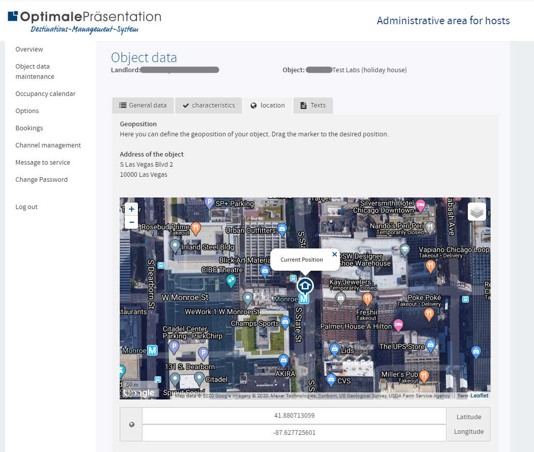Image resolution: width=534 pixels, height=452 pixels.
Task: Click the Citadel location pin
Action: [x=199, y=378]
